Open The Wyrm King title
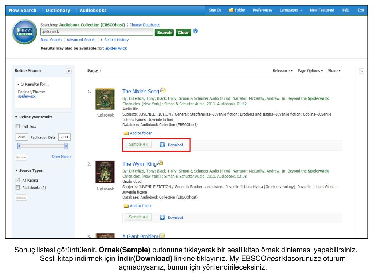The image size is (373, 279). tap(140, 164)
